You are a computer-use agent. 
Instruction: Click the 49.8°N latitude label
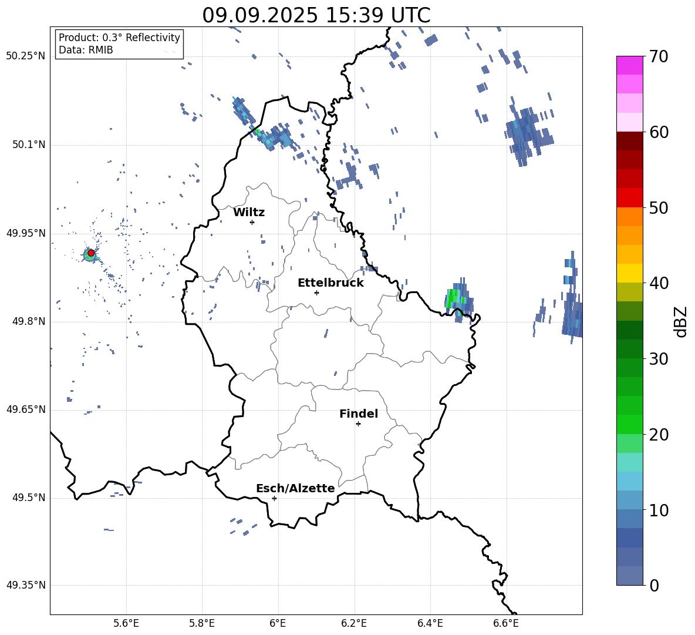(29, 321)
